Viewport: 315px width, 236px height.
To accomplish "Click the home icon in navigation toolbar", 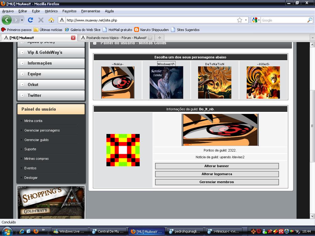I will click(51, 20).
